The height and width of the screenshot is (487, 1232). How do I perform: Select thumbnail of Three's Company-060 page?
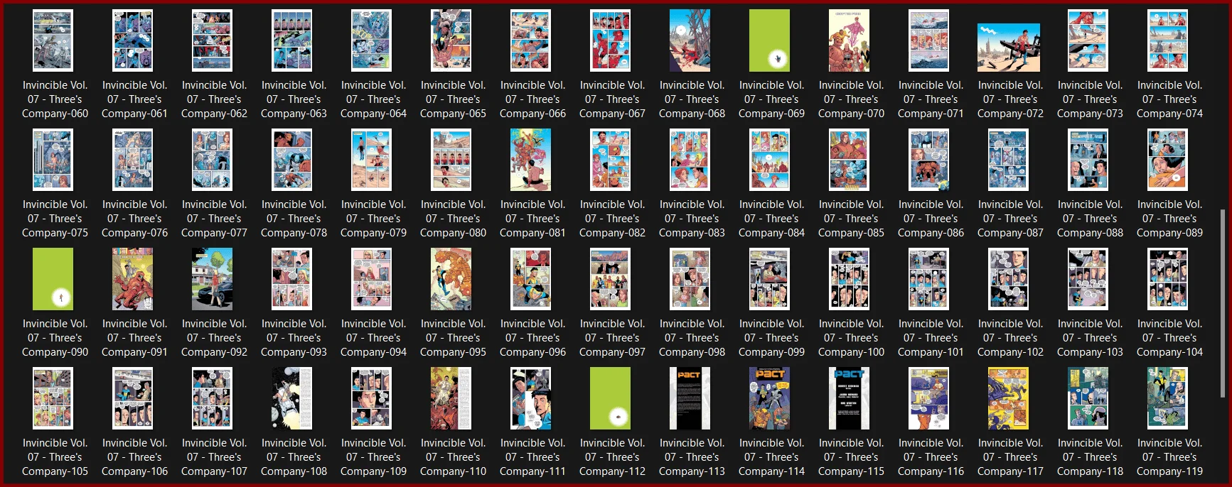coord(53,40)
